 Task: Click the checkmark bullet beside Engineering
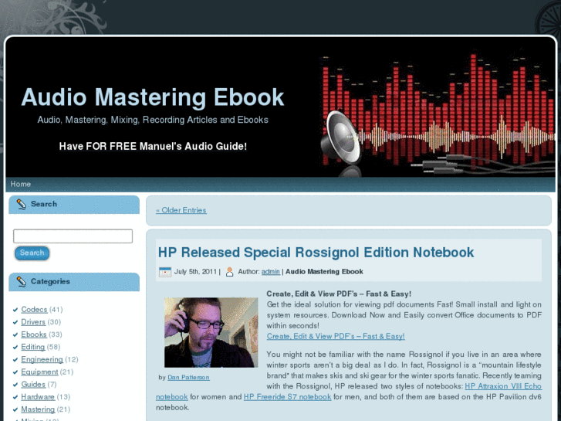tap(15, 360)
